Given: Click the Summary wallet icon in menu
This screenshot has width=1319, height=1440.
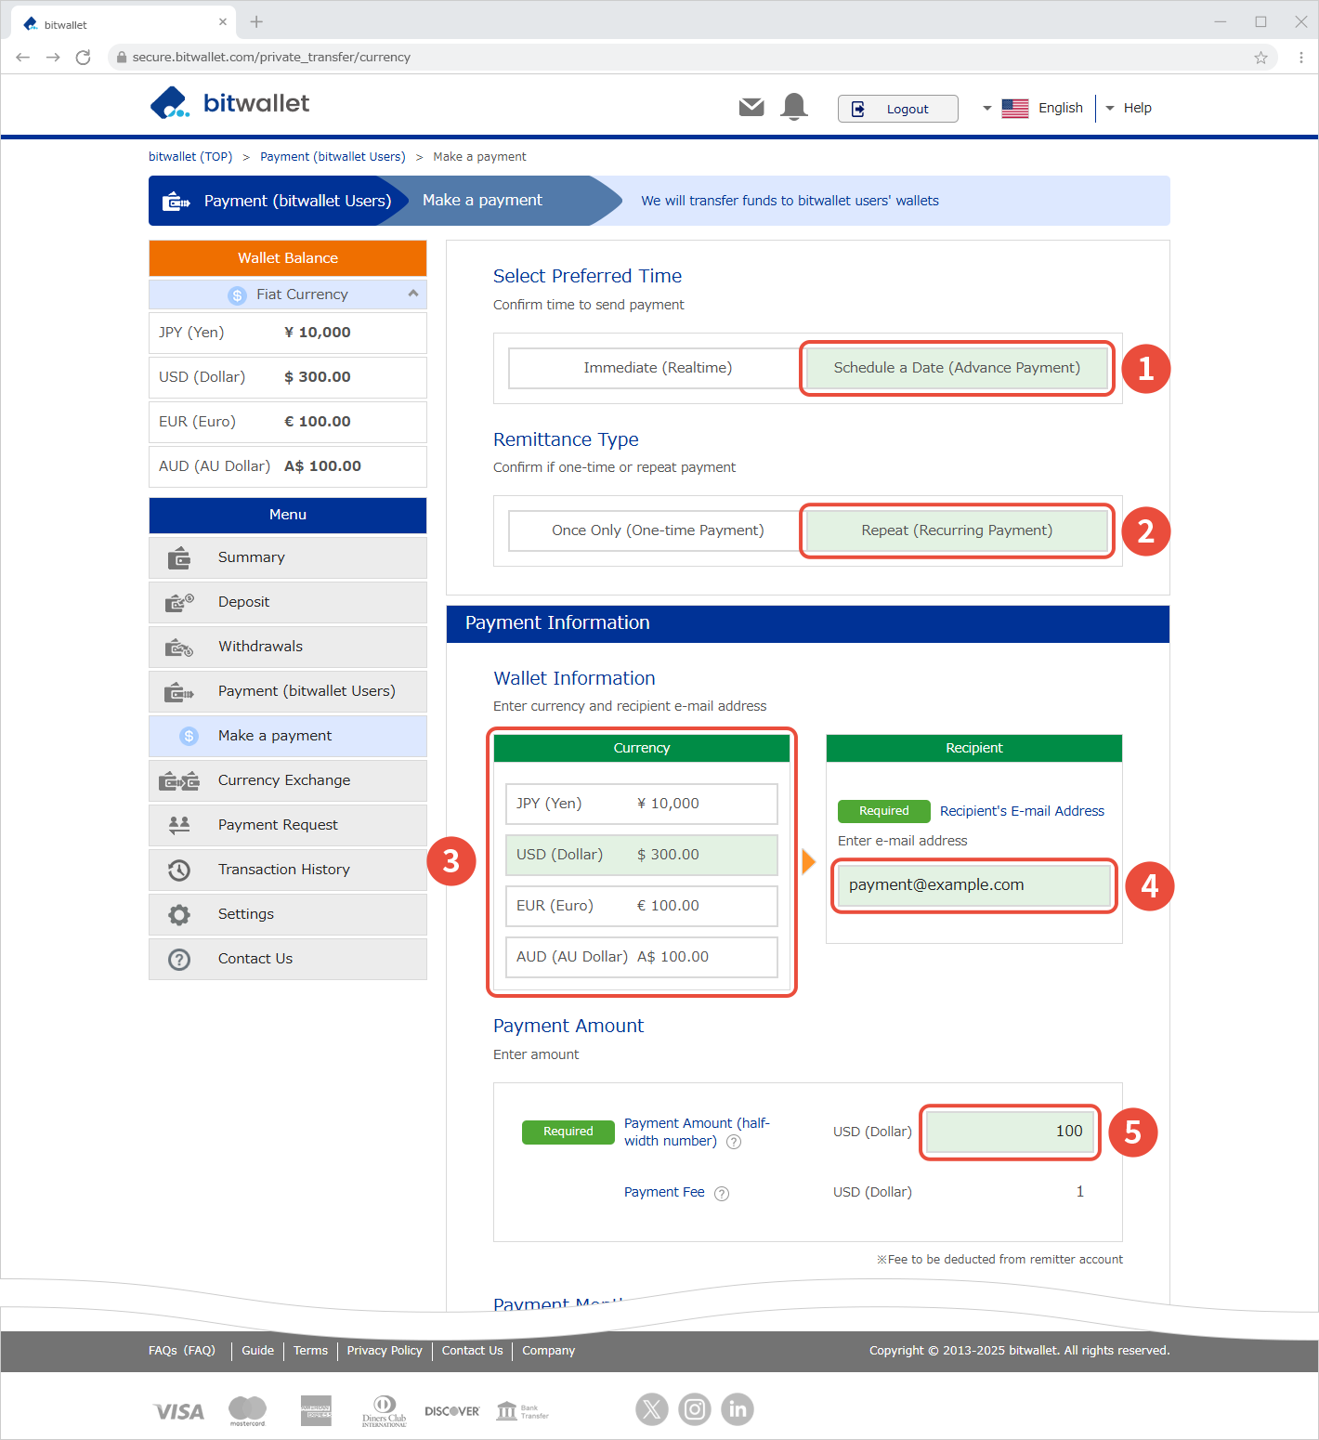Looking at the screenshot, I should [179, 557].
